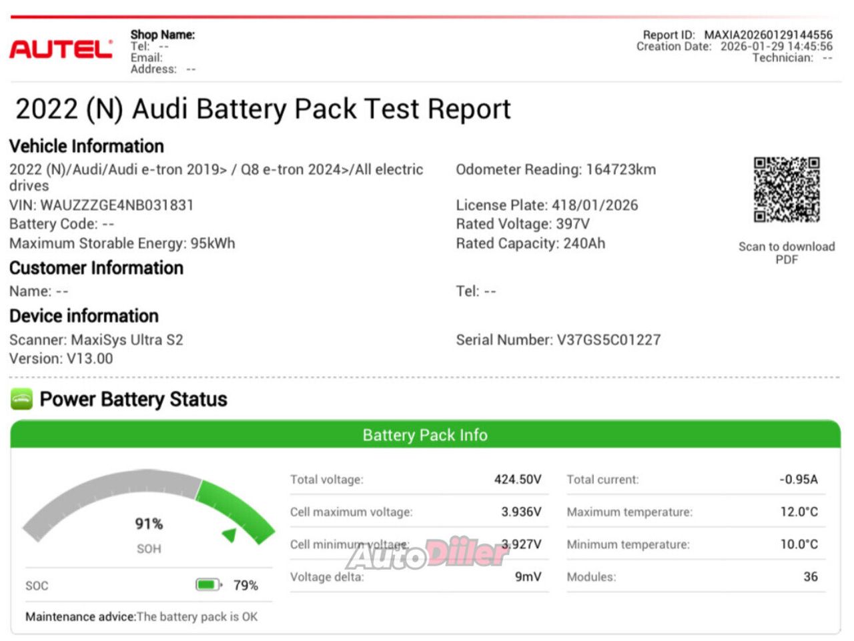Click the Autel logo
This screenshot has width=854, height=641.
[61, 49]
